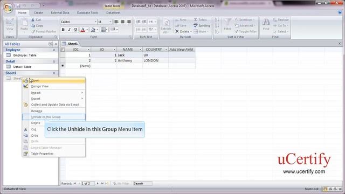Click the Filter button
The width and height of the screenshot is (345, 194).
pyautogui.click(x=227, y=25)
